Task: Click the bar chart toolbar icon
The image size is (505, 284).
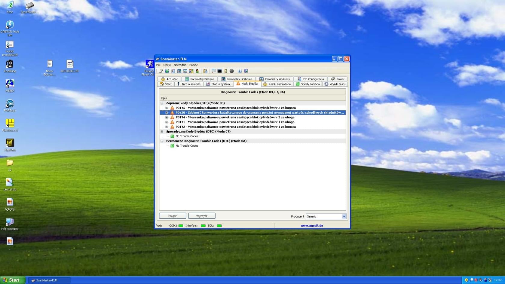Action: click(185, 71)
